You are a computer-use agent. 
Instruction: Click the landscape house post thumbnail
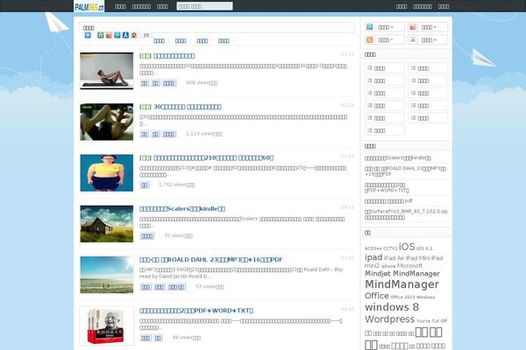(106, 222)
